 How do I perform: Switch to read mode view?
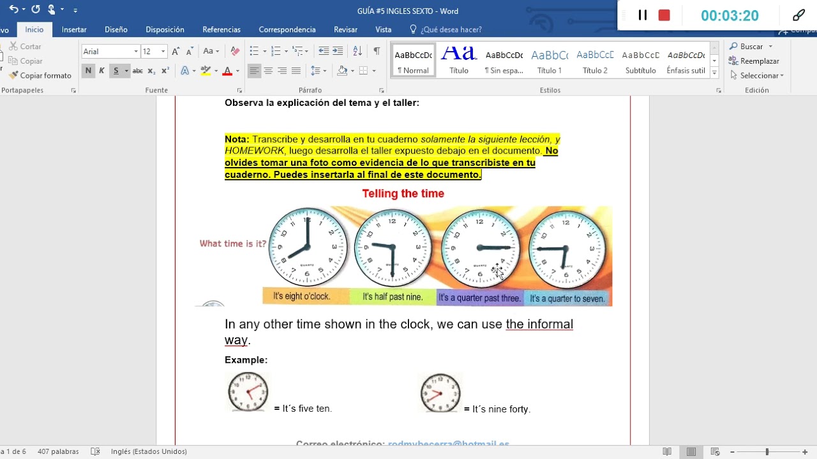(x=667, y=451)
